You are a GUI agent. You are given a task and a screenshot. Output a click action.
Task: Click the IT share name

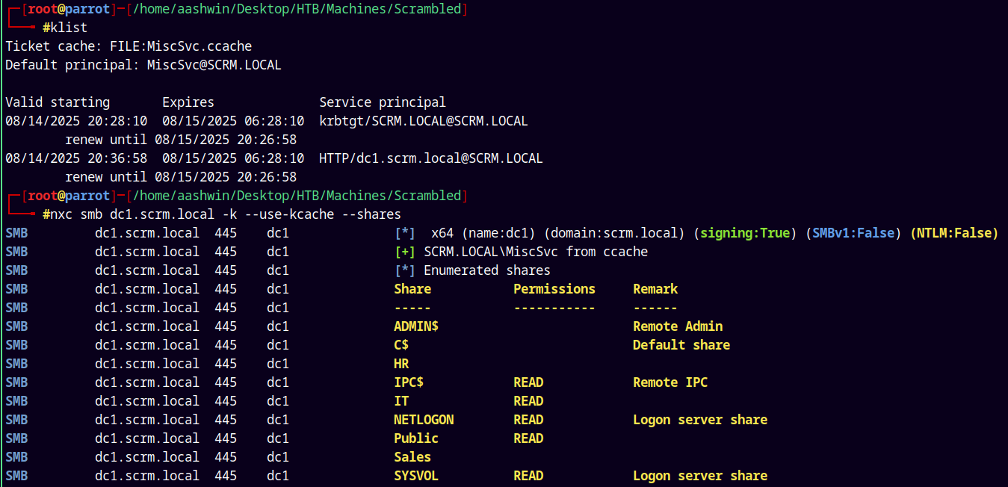pyautogui.click(x=401, y=401)
